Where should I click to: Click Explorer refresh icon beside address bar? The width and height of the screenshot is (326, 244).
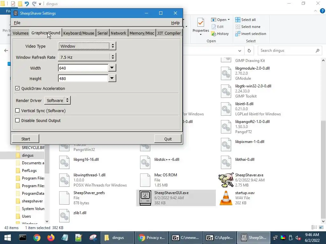pos(249,51)
